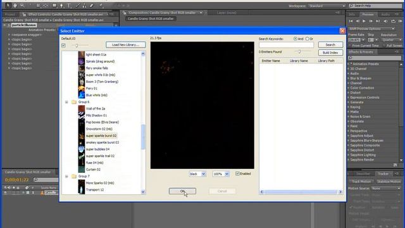
Task: Collapse the Group 7 tree node
Action: coord(66,176)
